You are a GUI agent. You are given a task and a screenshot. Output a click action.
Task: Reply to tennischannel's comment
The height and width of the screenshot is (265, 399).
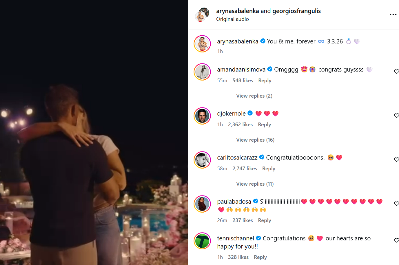pyautogui.click(x=260, y=257)
